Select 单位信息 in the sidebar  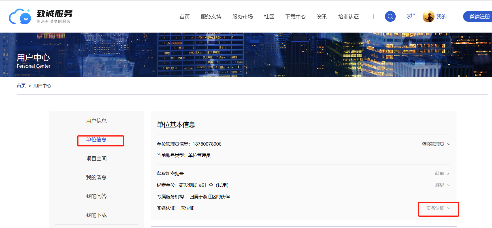[96, 140]
